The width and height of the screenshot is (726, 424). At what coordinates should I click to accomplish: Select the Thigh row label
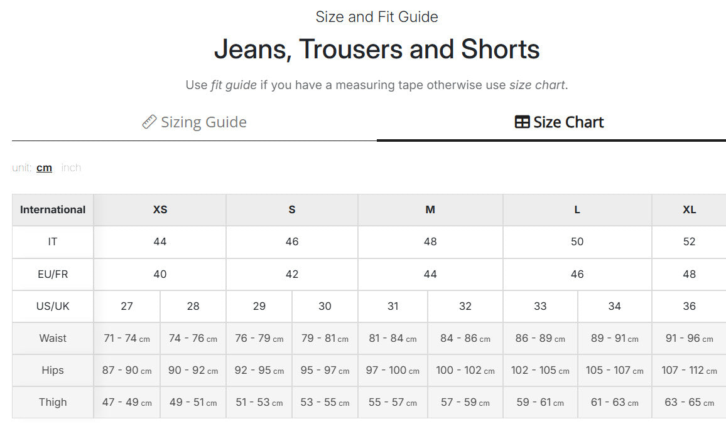click(x=53, y=402)
